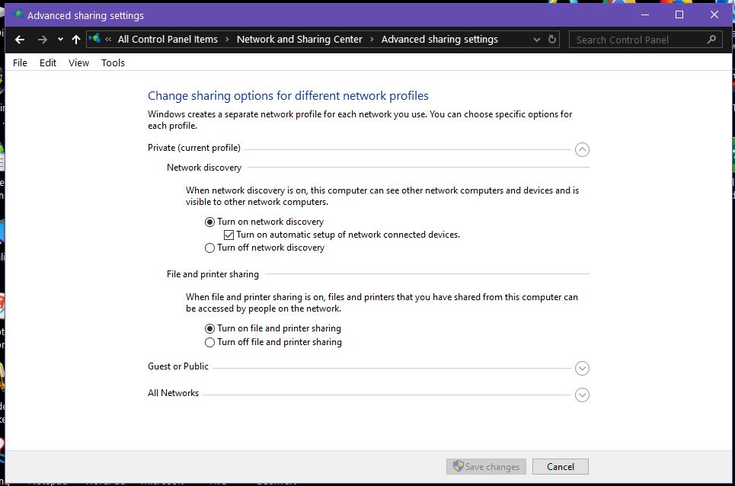Image resolution: width=735 pixels, height=486 pixels.
Task: Open the Tools menu
Action: pos(113,62)
